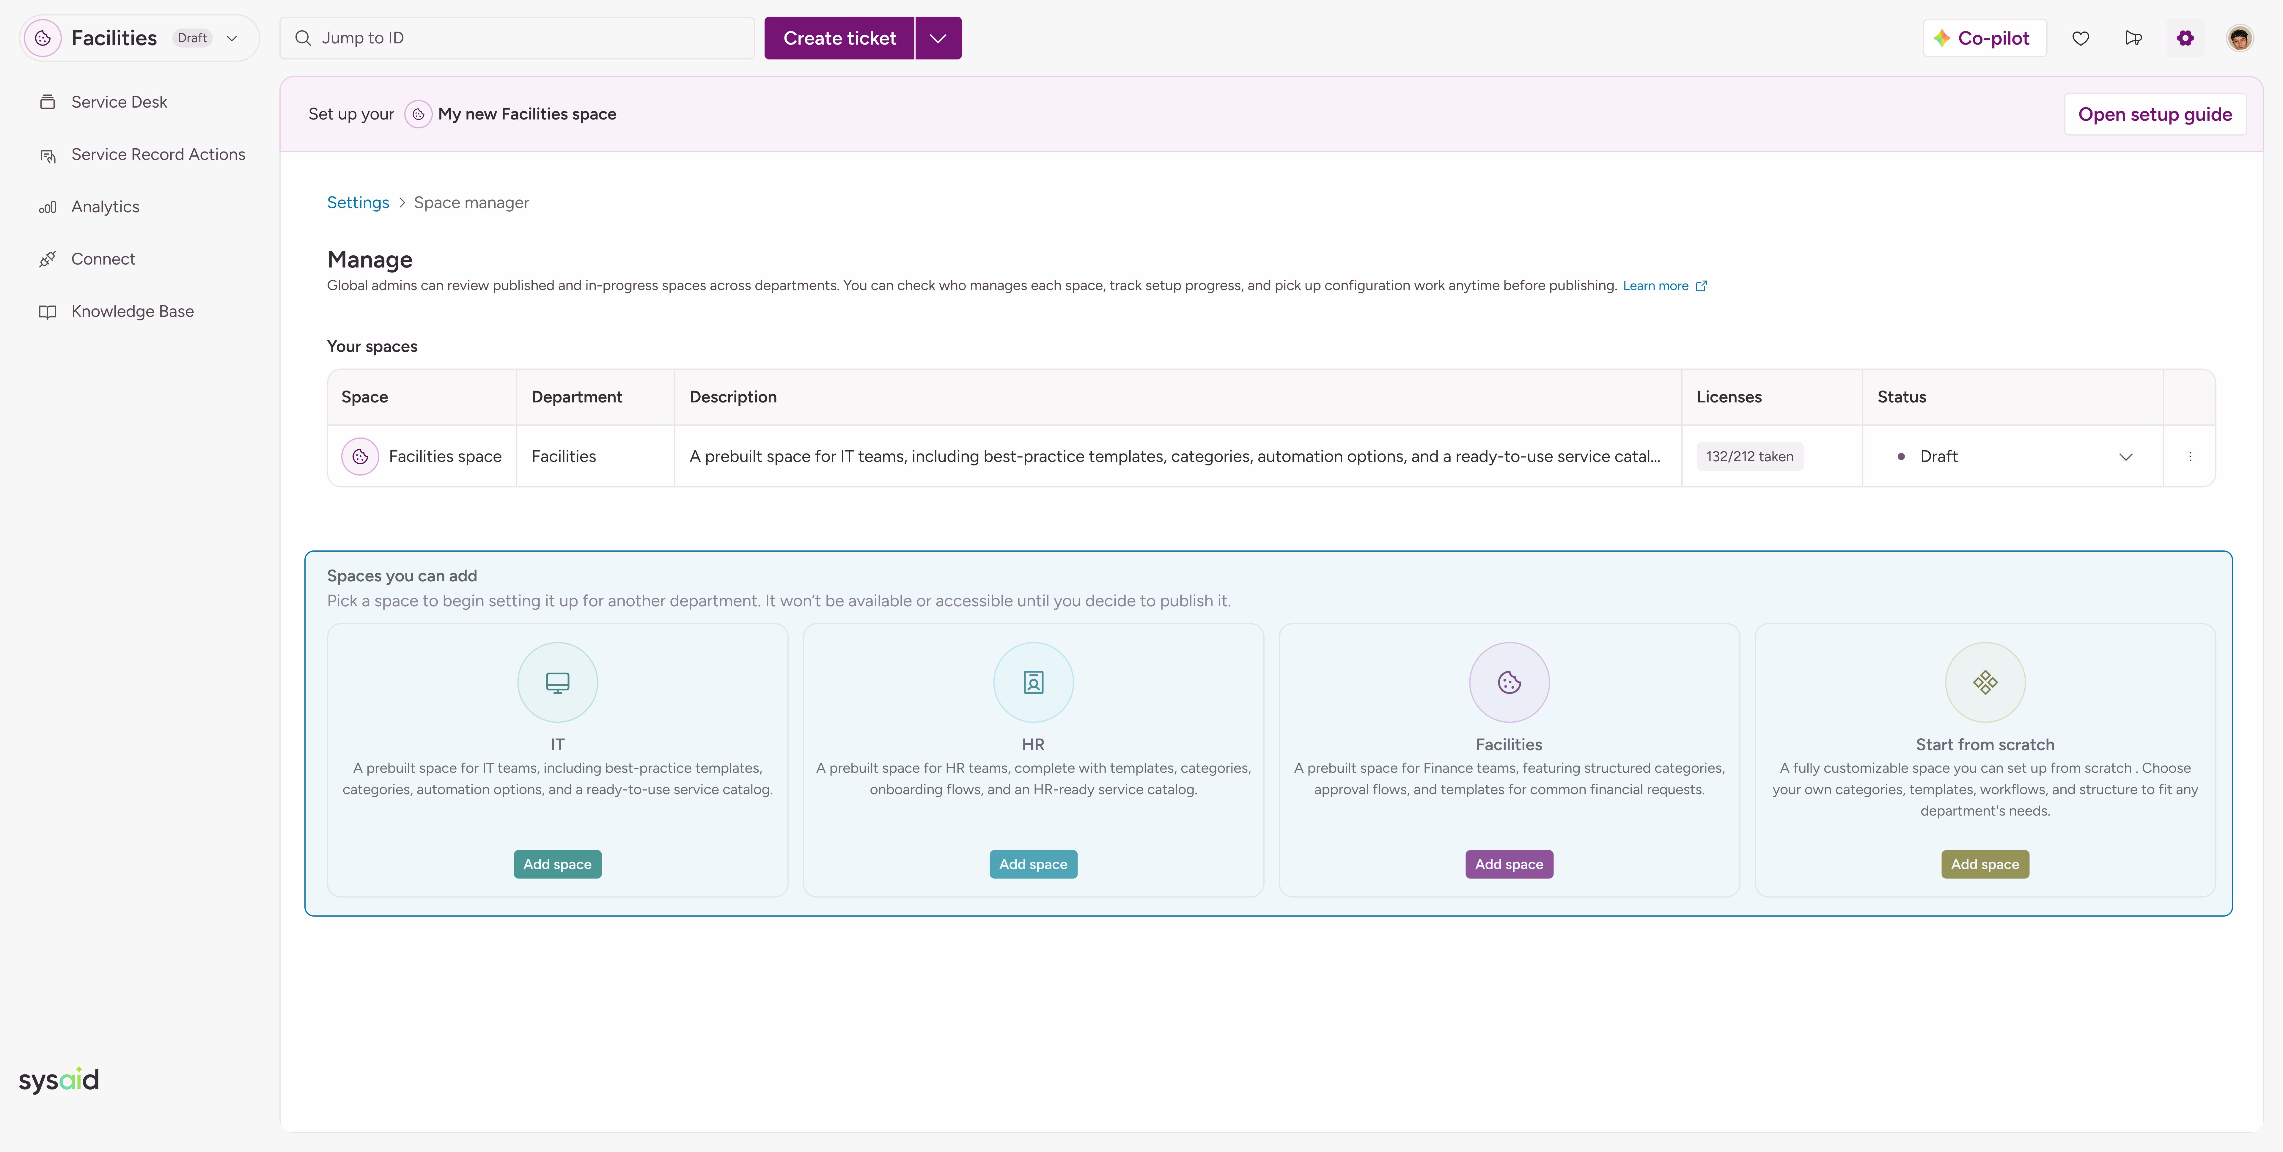Click the favorites heart icon
The image size is (2283, 1152).
point(2080,38)
